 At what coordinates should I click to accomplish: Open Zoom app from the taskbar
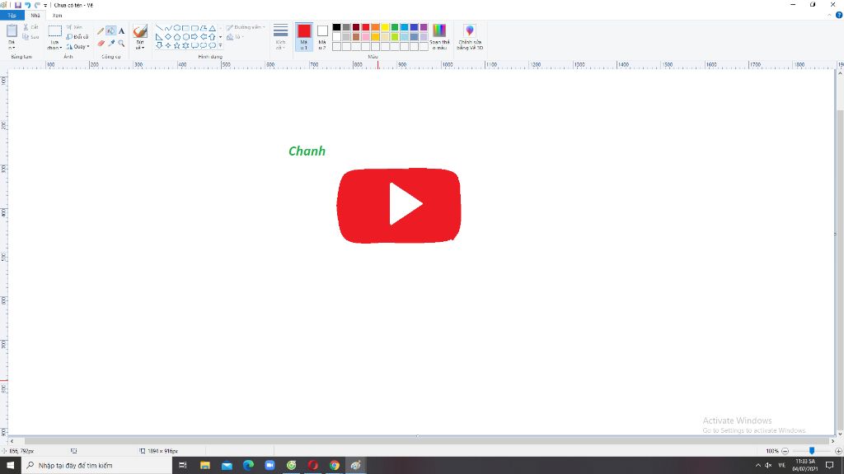click(270, 466)
